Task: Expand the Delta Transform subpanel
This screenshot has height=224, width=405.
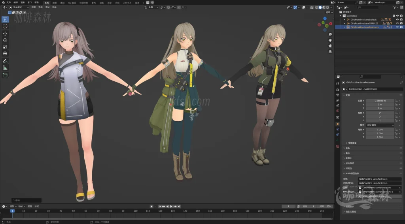Action: coord(352,143)
